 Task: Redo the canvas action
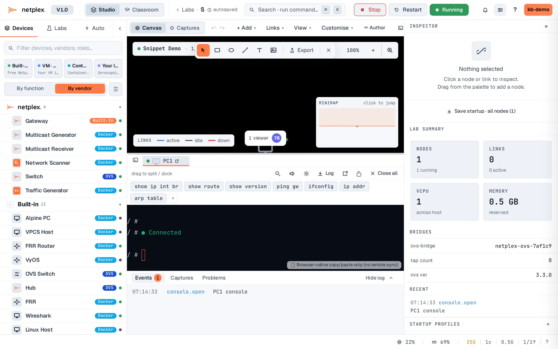[x=222, y=28]
